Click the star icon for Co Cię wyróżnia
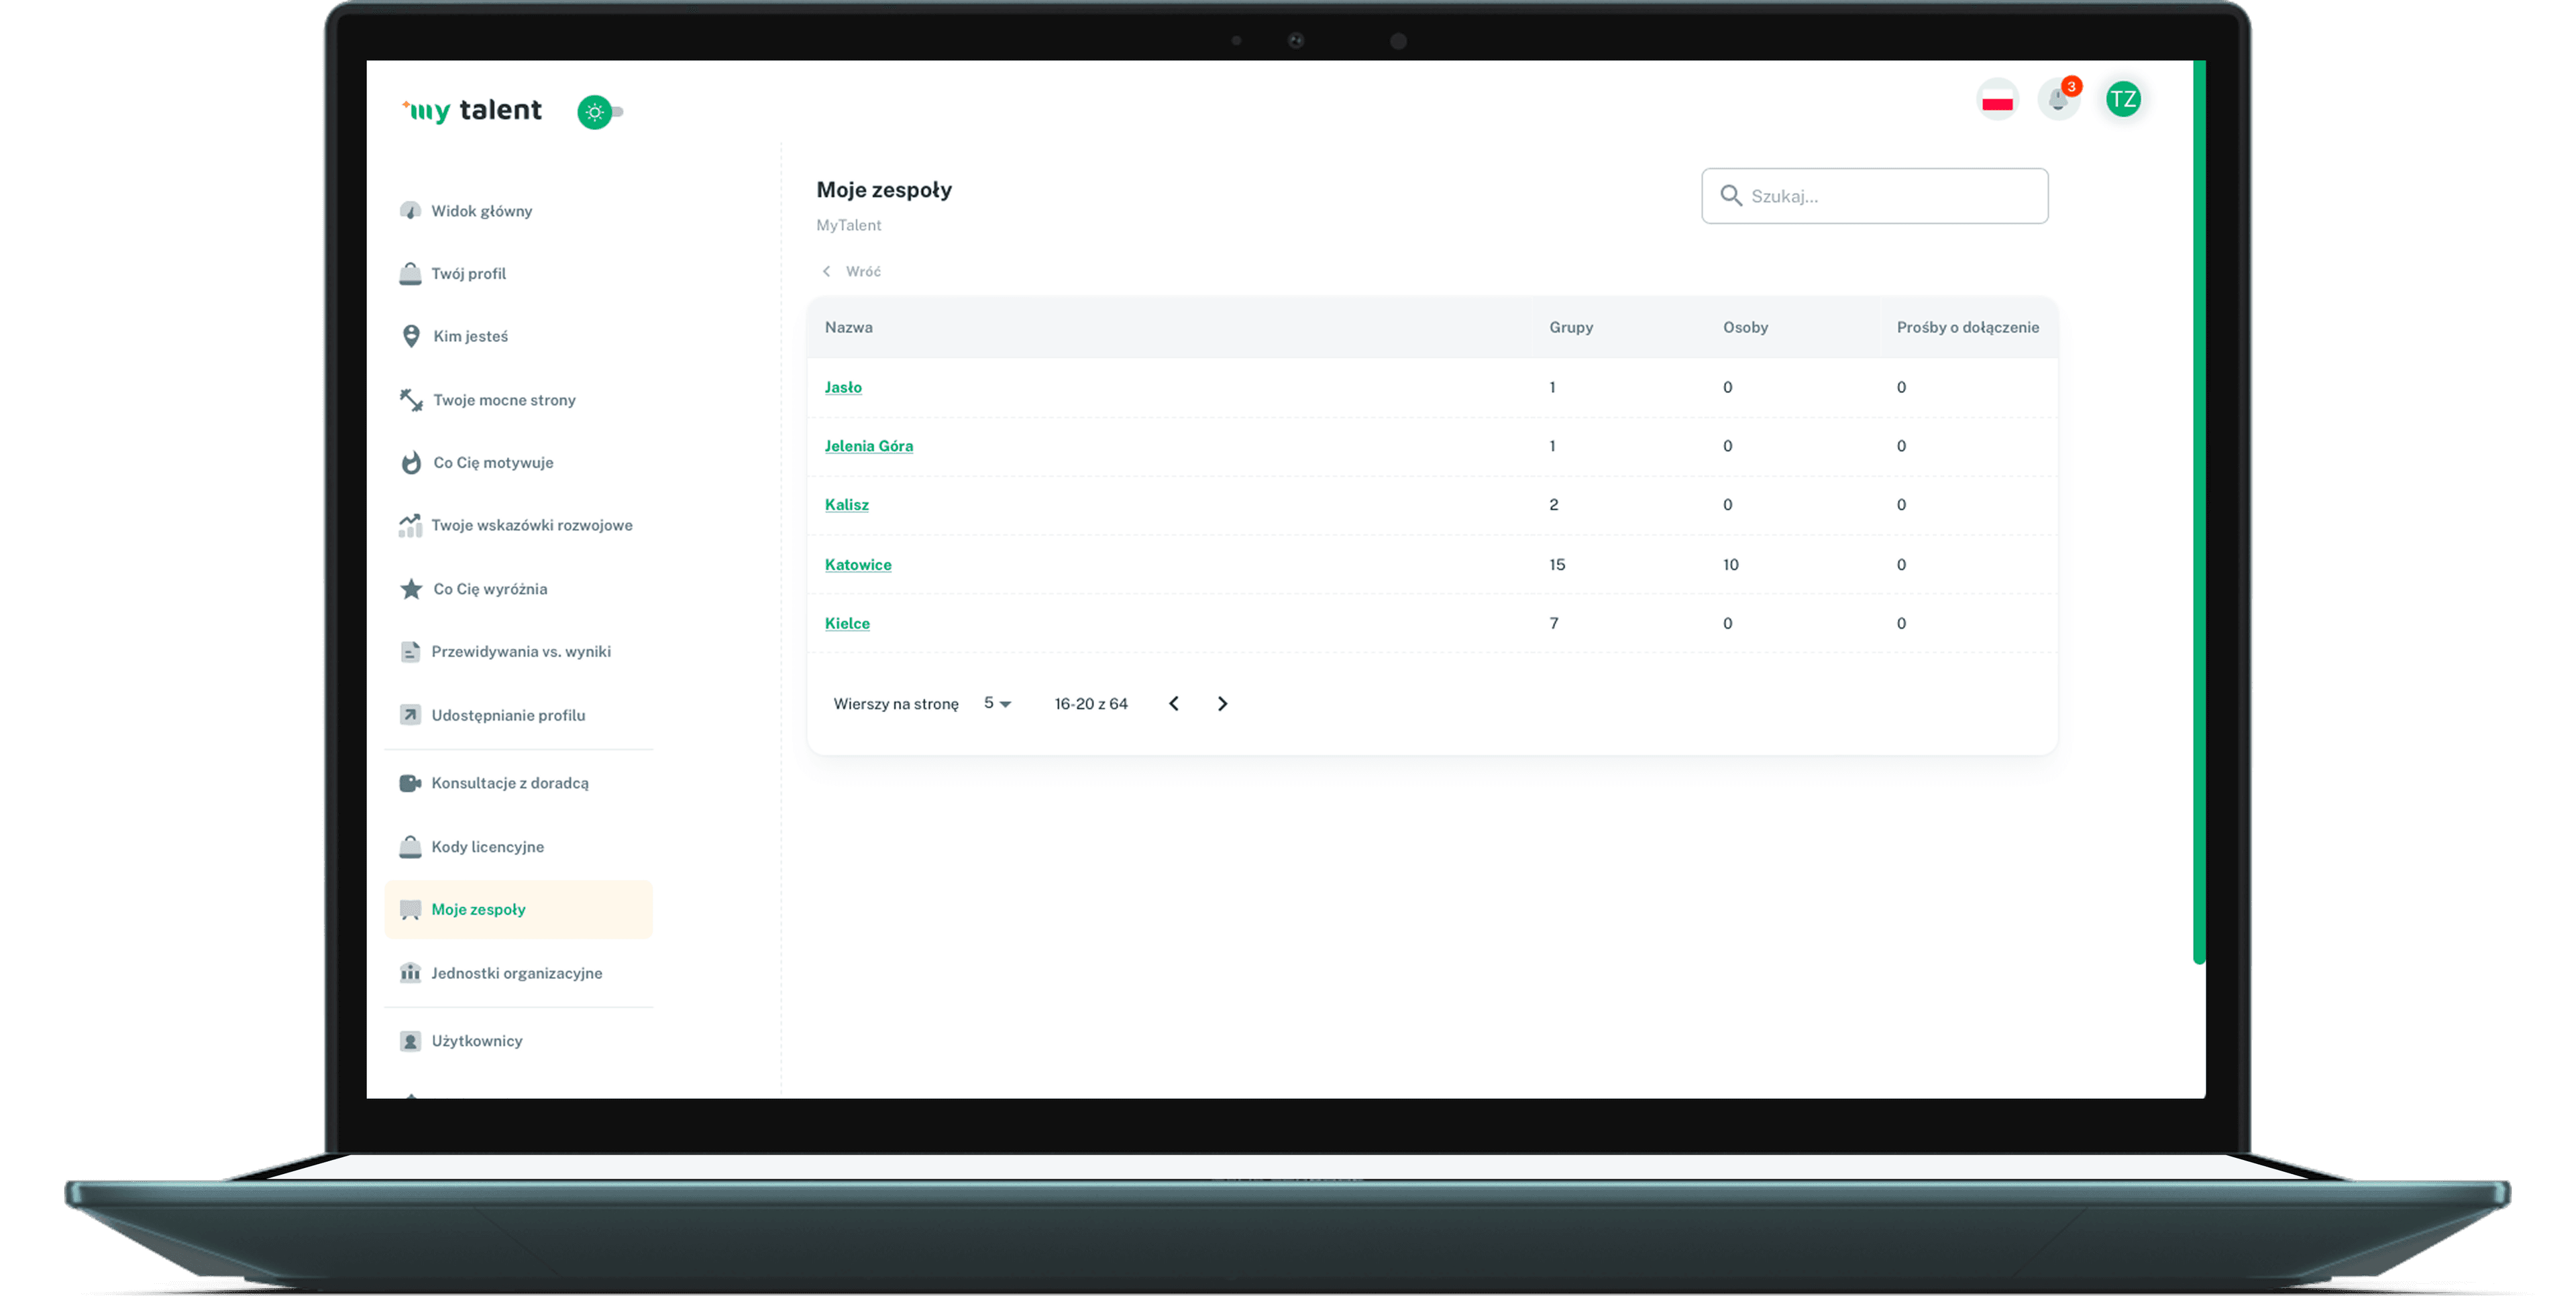This screenshot has width=2576, height=1296. pyautogui.click(x=411, y=589)
